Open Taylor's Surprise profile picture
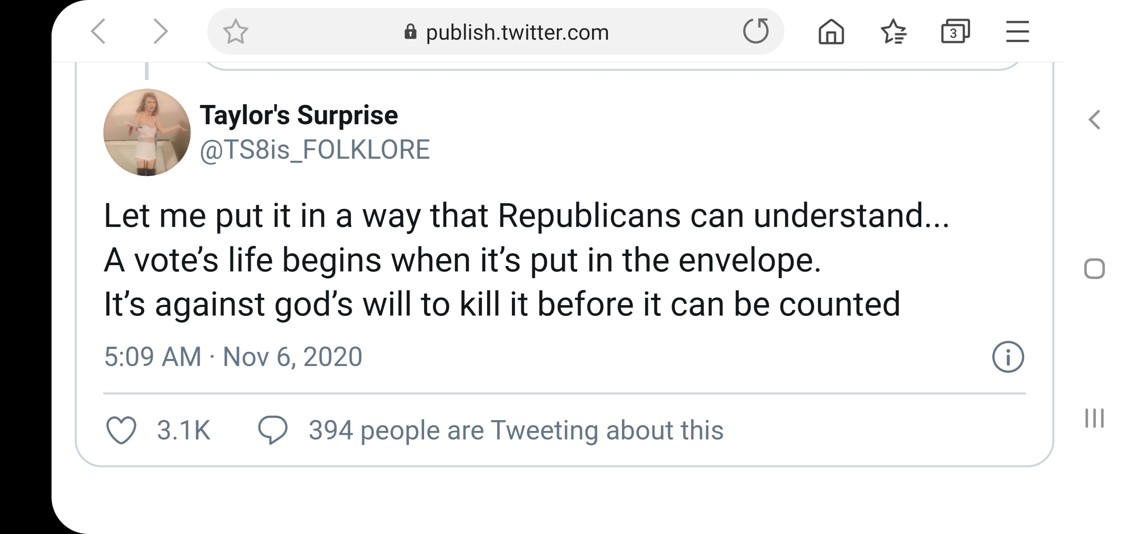1127x534 pixels. [x=147, y=132]
